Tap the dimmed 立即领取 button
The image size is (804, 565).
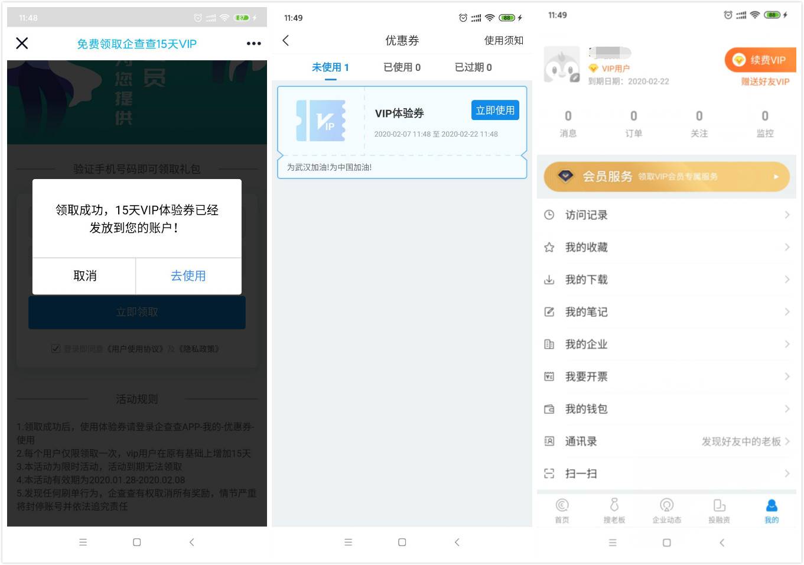137,312
